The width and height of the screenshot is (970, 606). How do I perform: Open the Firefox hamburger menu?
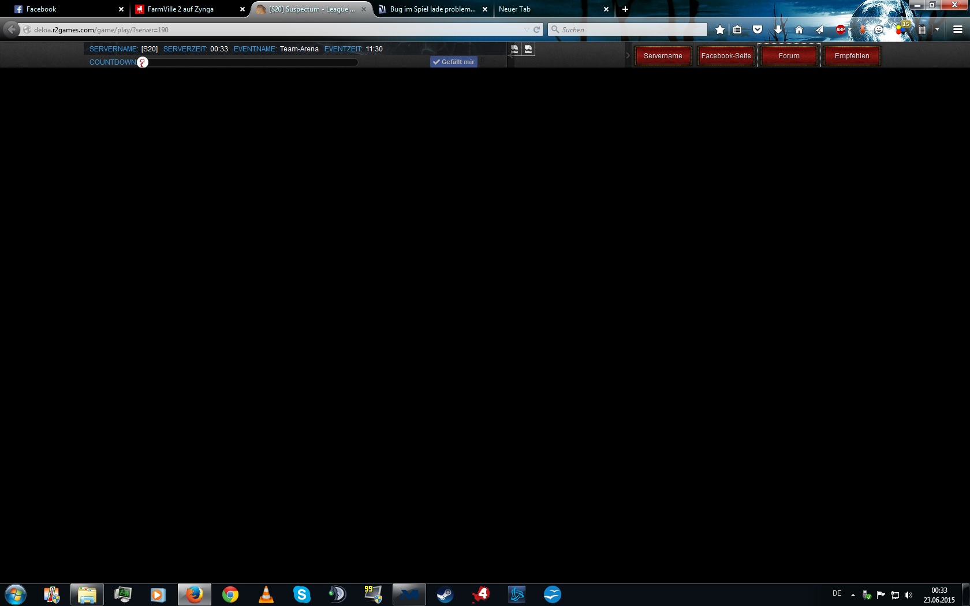click(x=957, y=29)
